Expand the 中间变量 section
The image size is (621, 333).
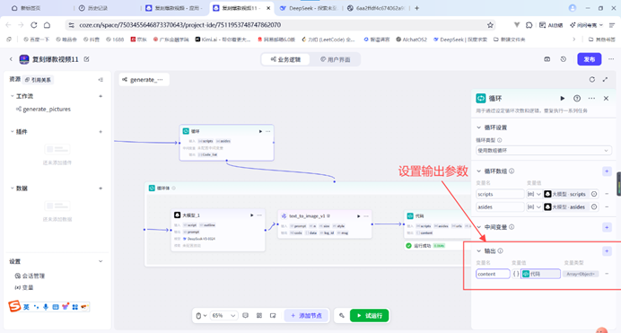[478, 227]
